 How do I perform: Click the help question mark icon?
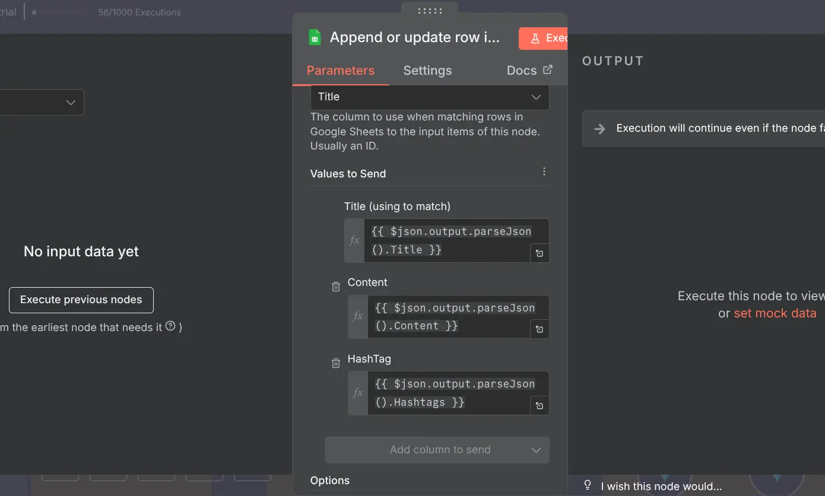(170, 326)
